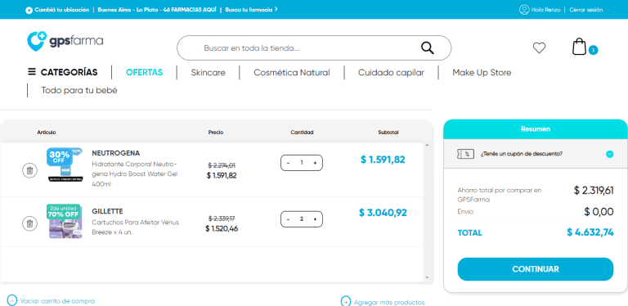Open the Skincare menu
Image resolution: width=628 pixels, height=306 pixels.
208,73
